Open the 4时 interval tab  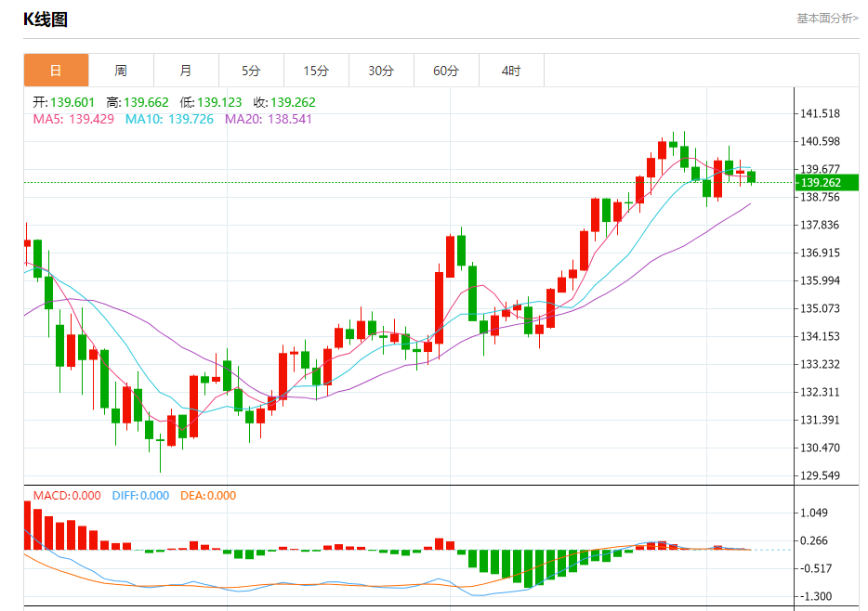coord(511,71)
